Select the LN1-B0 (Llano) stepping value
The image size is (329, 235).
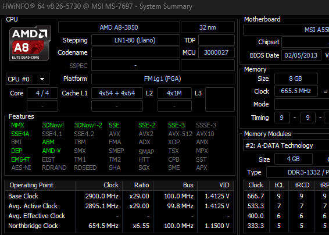pos(135,40)
